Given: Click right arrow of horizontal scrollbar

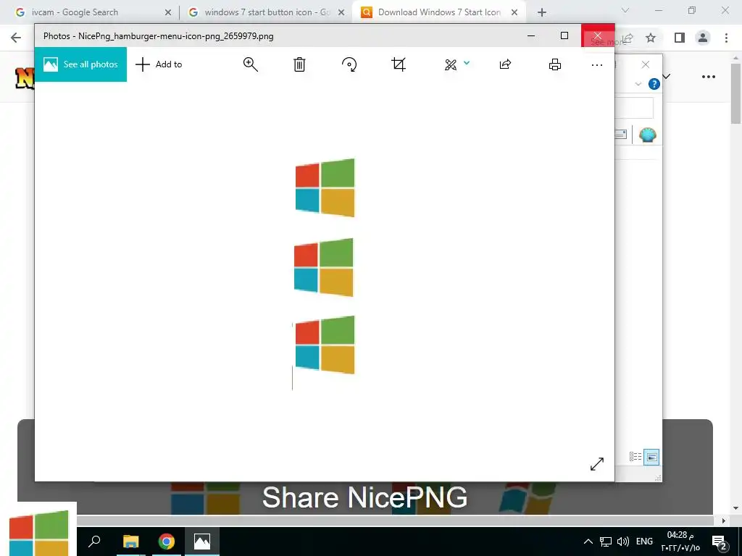Looking at the screenshot, I should pyautogui.click(x=724, y=521).
